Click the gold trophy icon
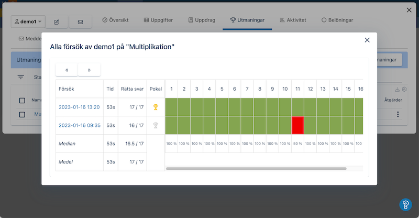The image size is (419, 218). [156, 107]
